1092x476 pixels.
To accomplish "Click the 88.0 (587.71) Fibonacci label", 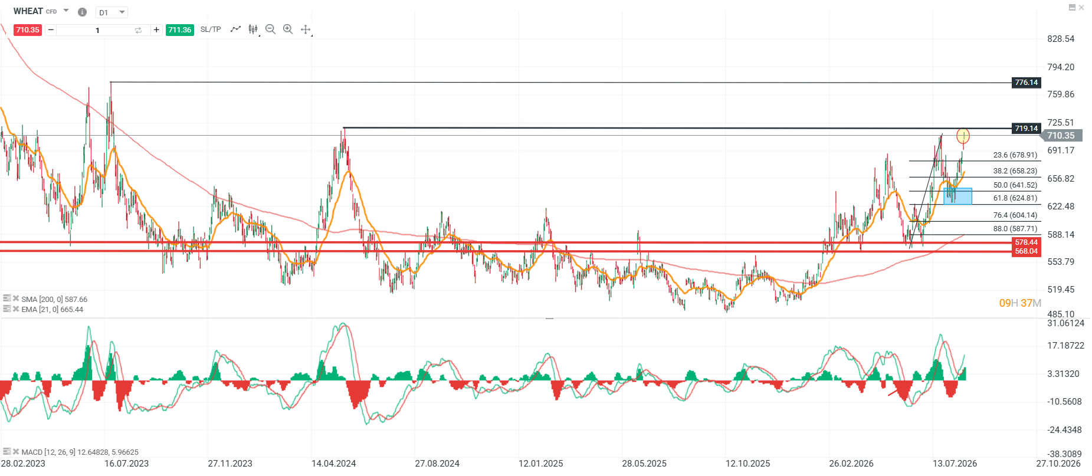I will click(1015, 229).
